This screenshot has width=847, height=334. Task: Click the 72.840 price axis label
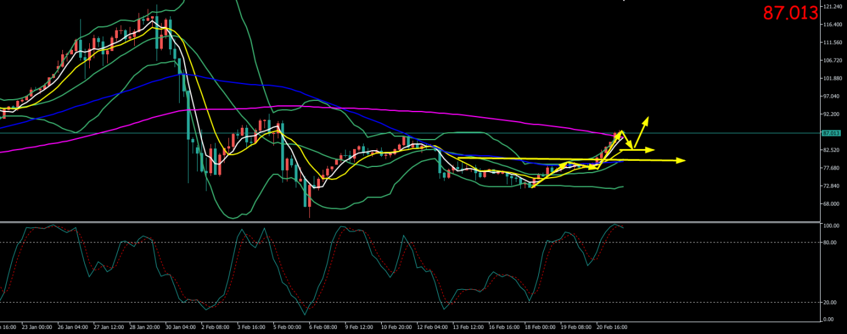[831, 186]
